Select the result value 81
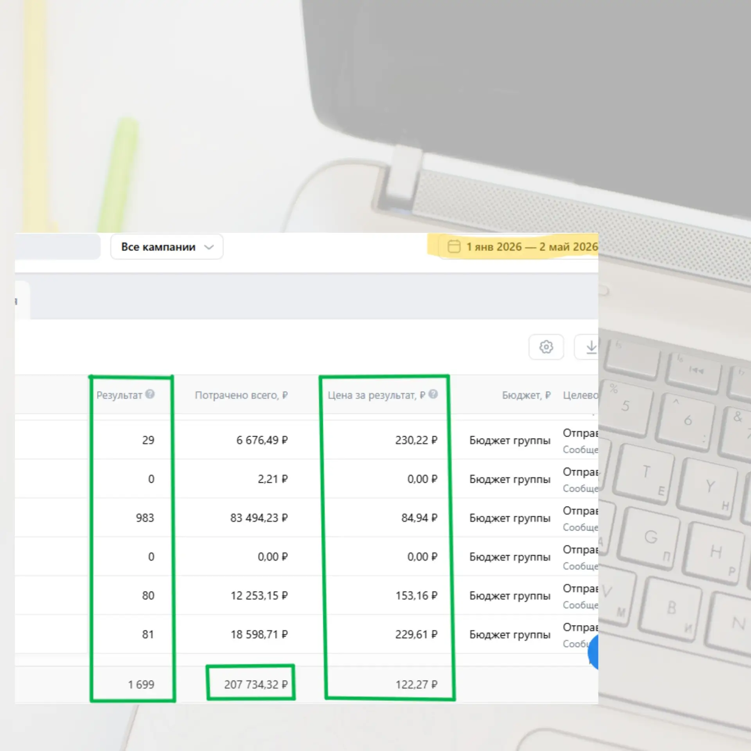 coord(148,634)
